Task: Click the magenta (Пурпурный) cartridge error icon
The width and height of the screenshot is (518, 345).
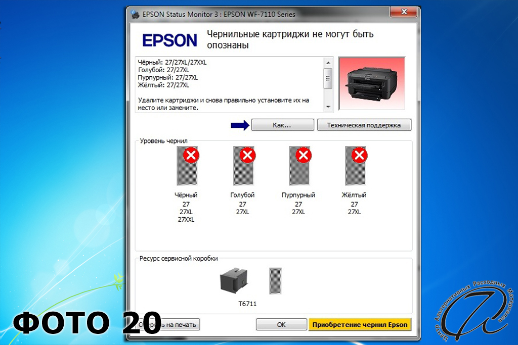Action: [304, 156]
